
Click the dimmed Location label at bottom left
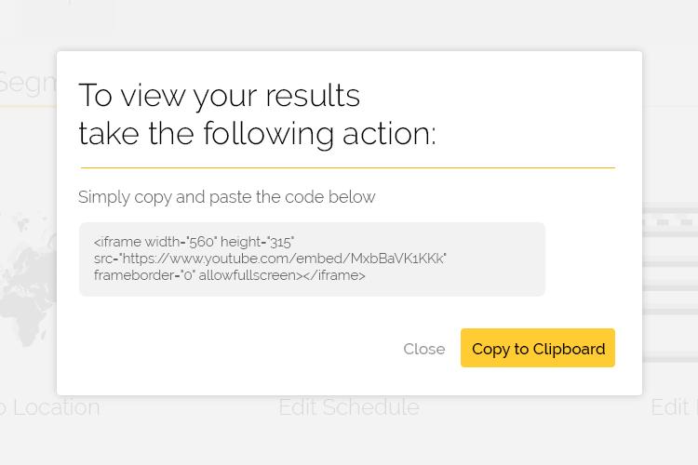(50, 407)
